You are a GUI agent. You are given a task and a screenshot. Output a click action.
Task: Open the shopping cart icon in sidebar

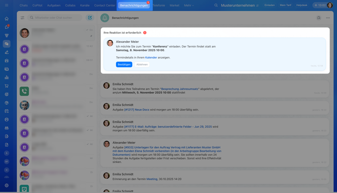7,86
